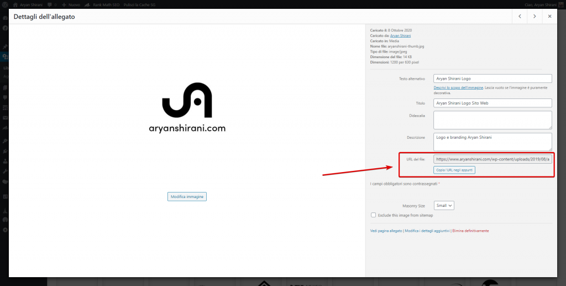Click the wrench Tools icon in the sidebar

click(5, 171)
